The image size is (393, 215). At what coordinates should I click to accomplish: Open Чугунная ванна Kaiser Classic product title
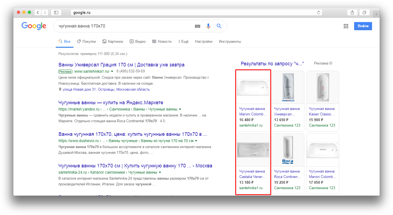(322, 111)
